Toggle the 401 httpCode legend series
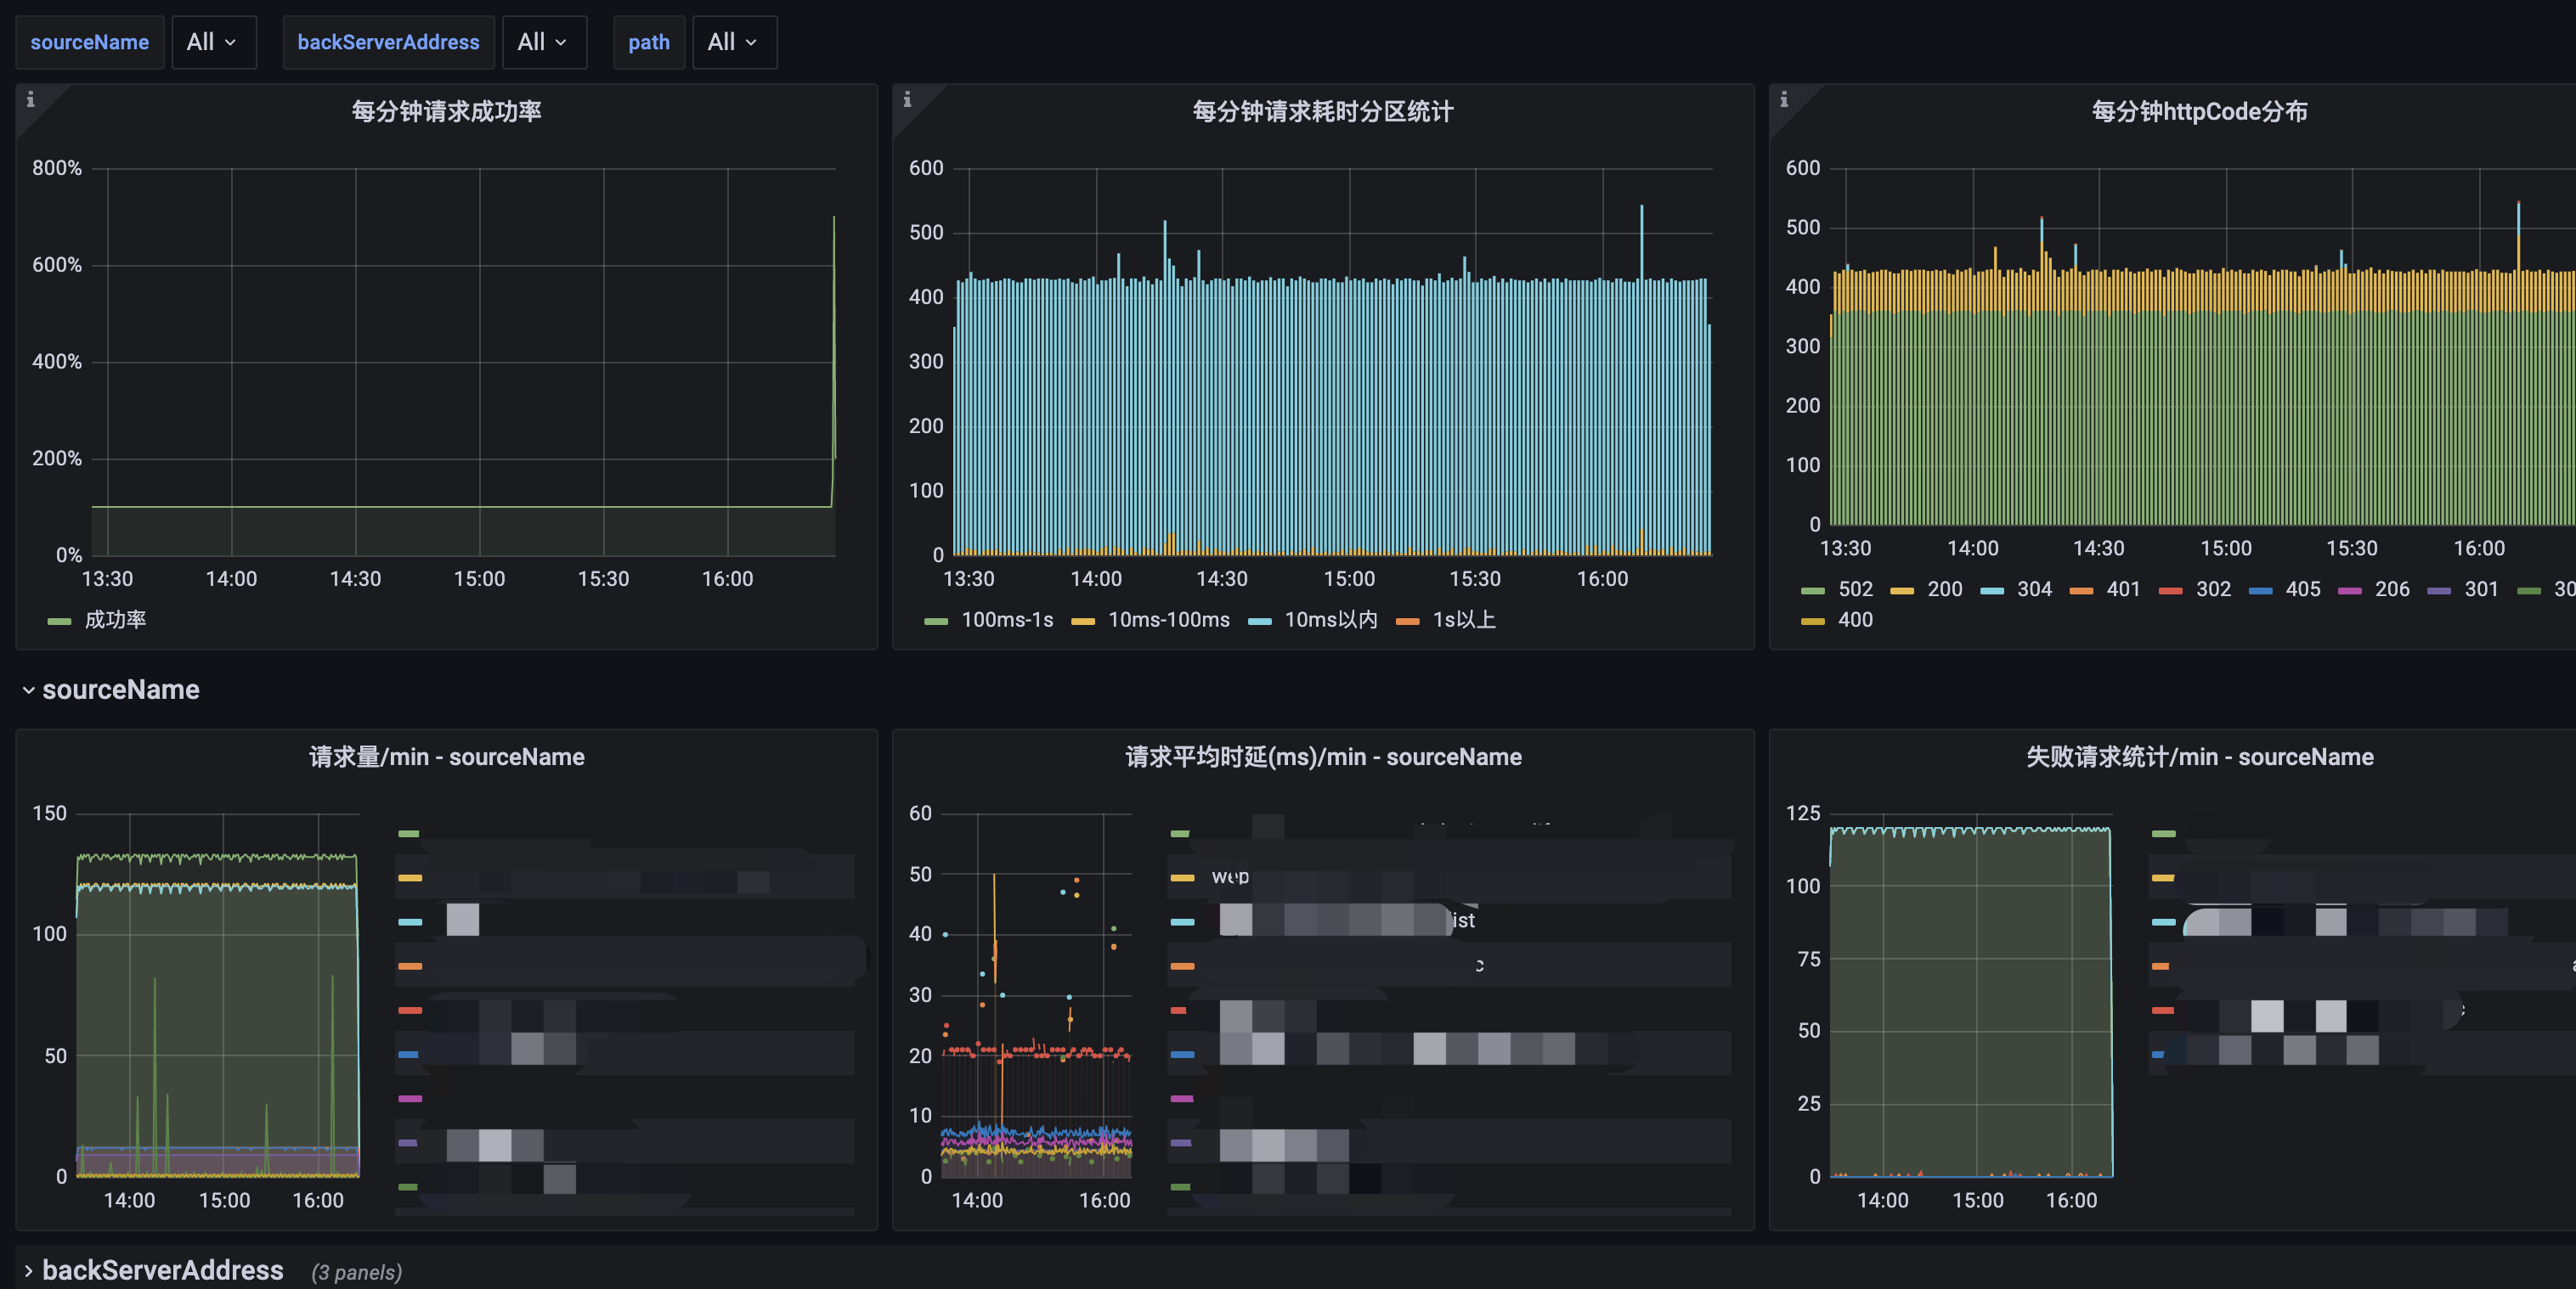The image size is (2576, 1289). click(x=2105, y=589)
